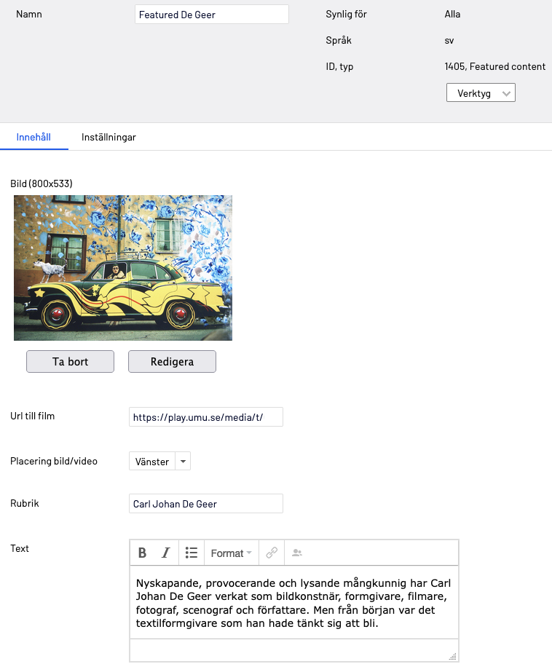Click the 'Synlig för' label
The width and height of the screenshot is (552, 672).
coord(347,14)
